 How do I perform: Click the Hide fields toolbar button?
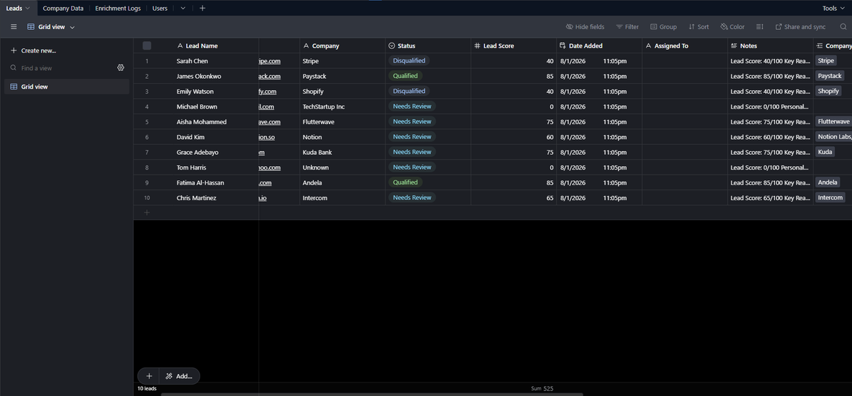[x=585, y=27]
